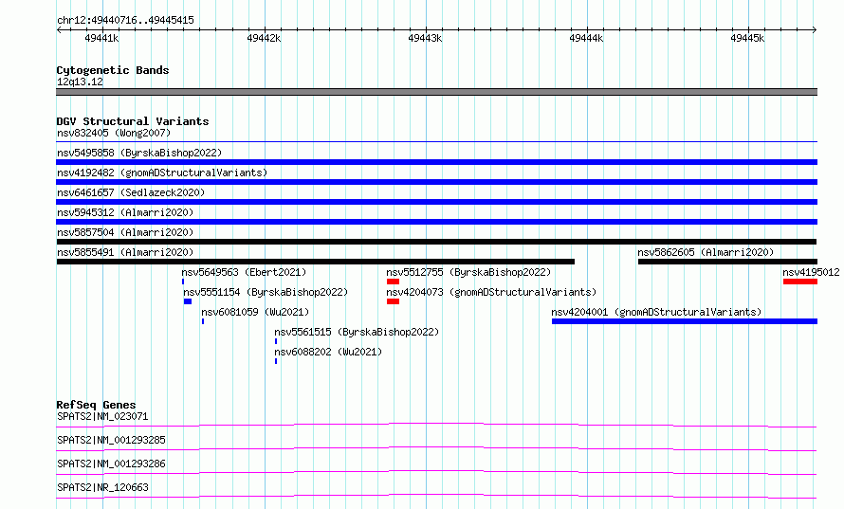Click the black bar under nsv5862605
Image resolution: width=844 pixels, height=509 pixels.
click(x=727, y=262)
